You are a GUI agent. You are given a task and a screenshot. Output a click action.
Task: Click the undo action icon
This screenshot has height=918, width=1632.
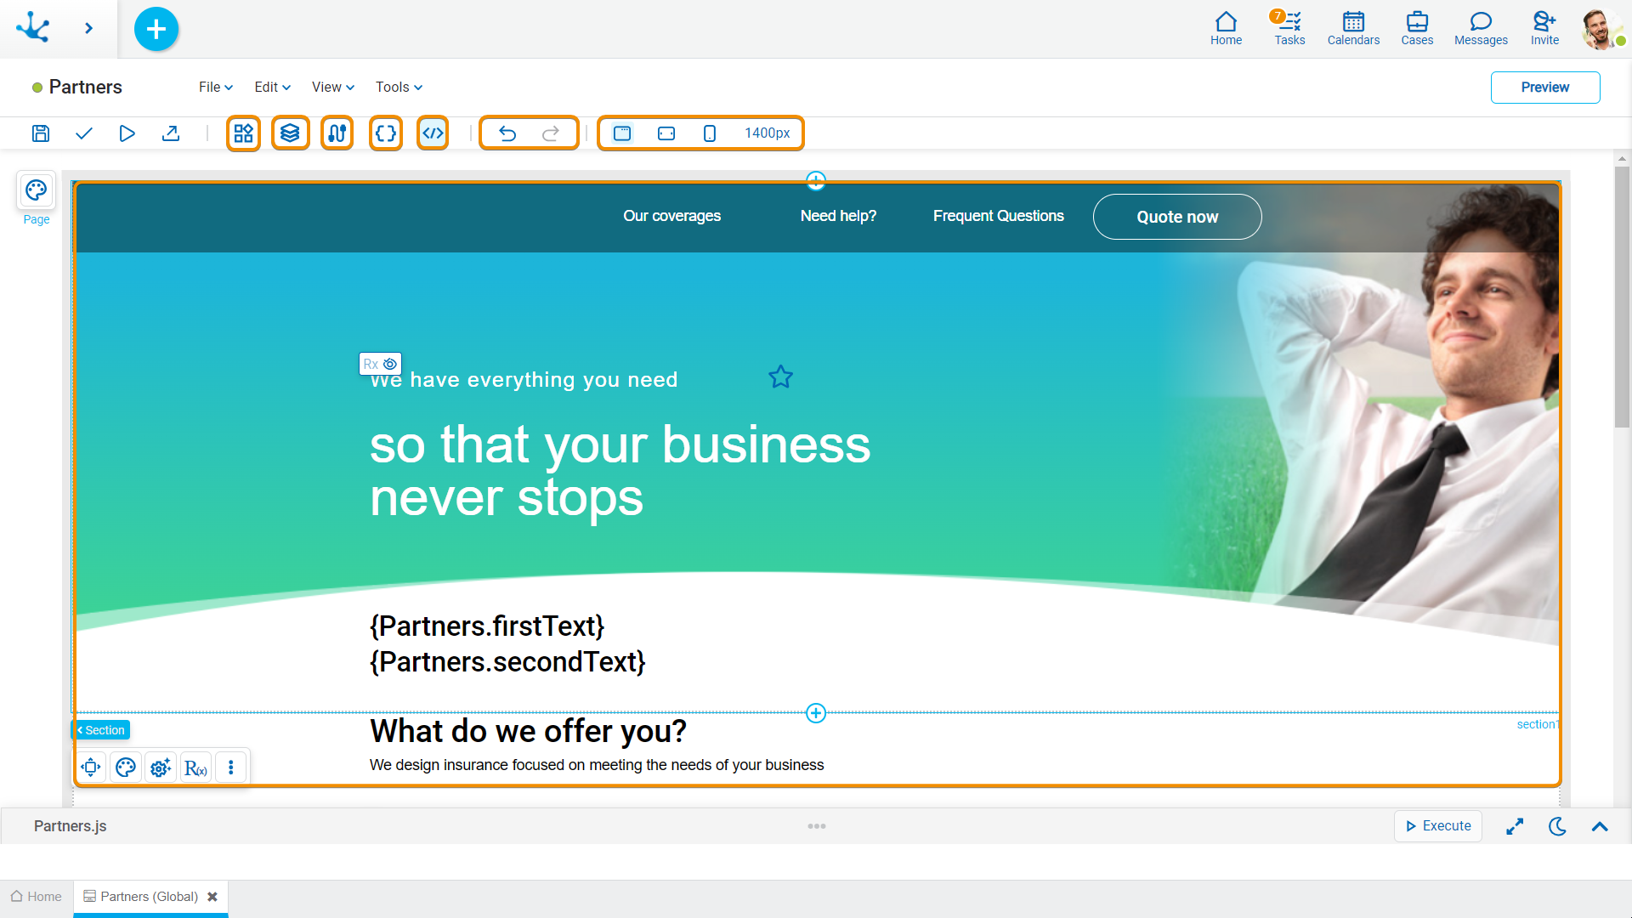(507, 133)
